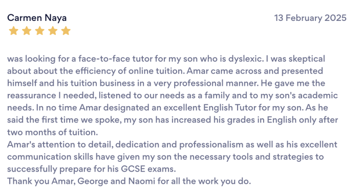The height and width of the screenshot is (196, 363).
Task: Click the word "professional" in third line
Action: pyautogui.click(x=199, y=83)
